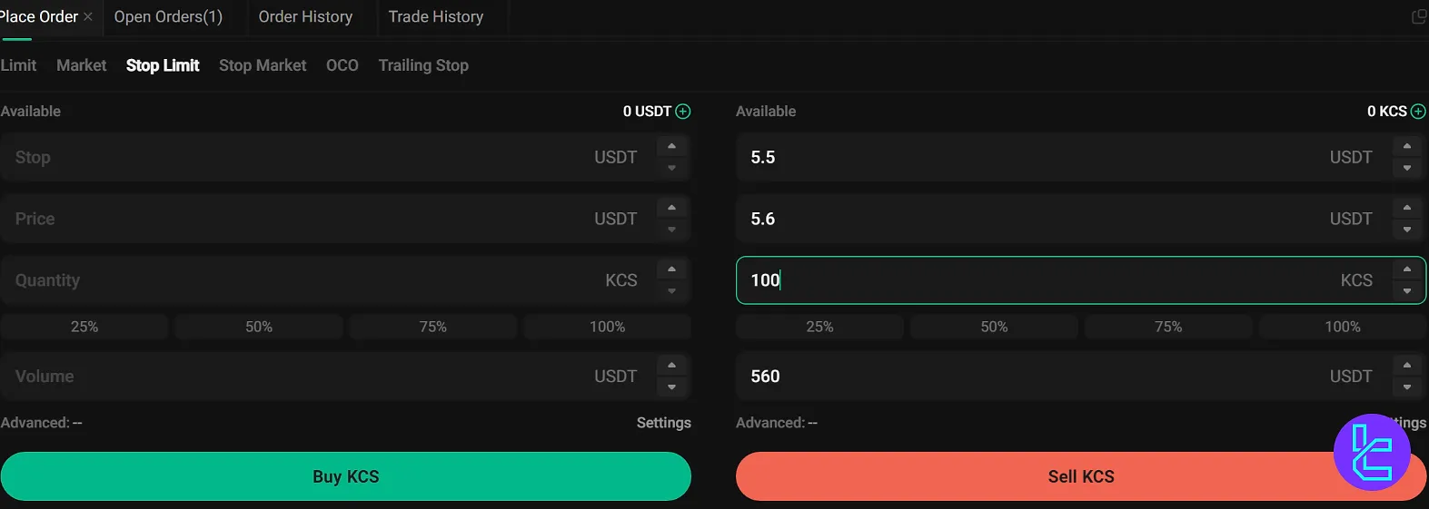Go to Trade History tab
The image size is (1429, 509).
pyautogui.click(x=436, y=17)
